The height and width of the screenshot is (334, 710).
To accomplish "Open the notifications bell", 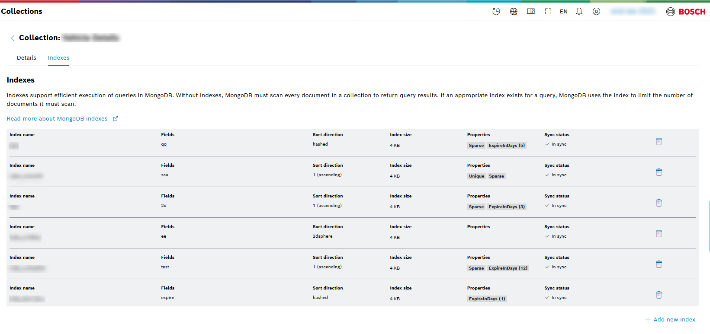I will point(579,12).
